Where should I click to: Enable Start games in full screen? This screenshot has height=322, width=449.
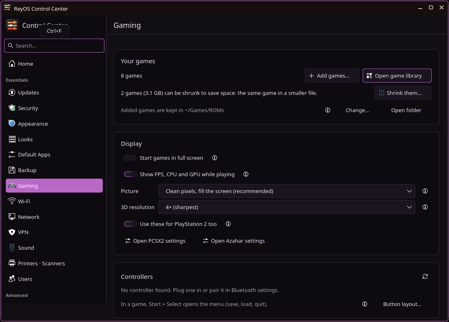pyautogui.click(x=130, y=158)
